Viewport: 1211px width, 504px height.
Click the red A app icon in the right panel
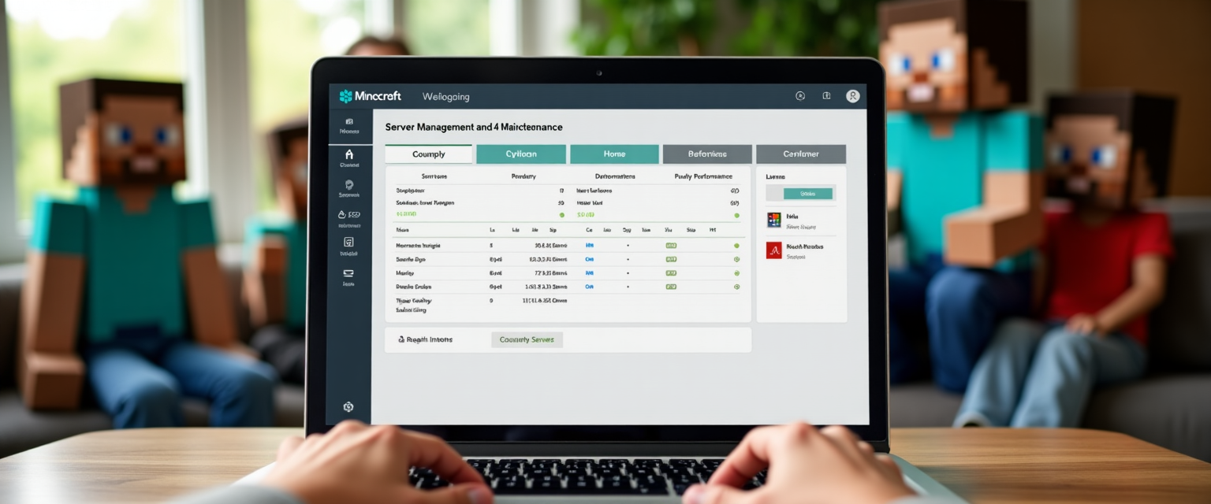click(773, 250)
